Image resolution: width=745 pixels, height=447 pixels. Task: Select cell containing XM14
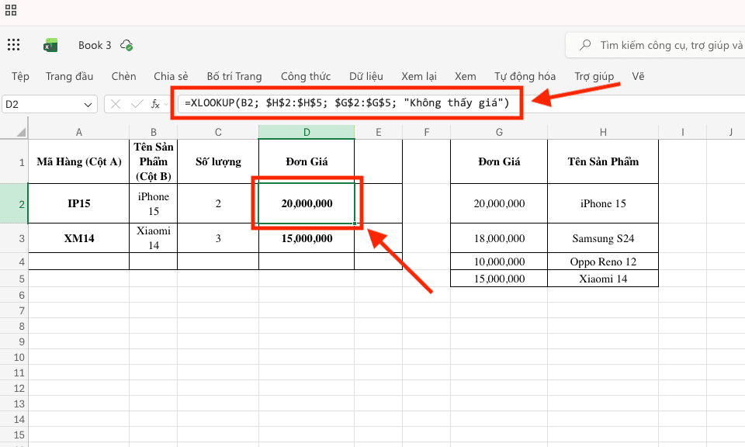(x=79, y=238)
